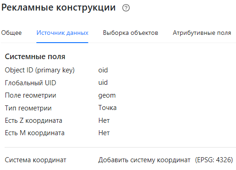The image size is (236, 170).
Task: Switch to Выборка объектов tab
Action: pos(131,33)
